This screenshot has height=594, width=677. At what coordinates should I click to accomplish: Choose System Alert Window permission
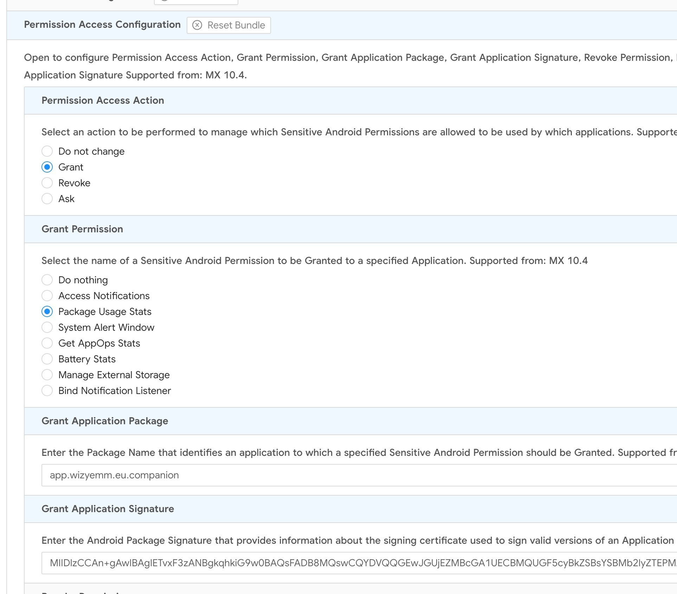(x=47, y=327)
